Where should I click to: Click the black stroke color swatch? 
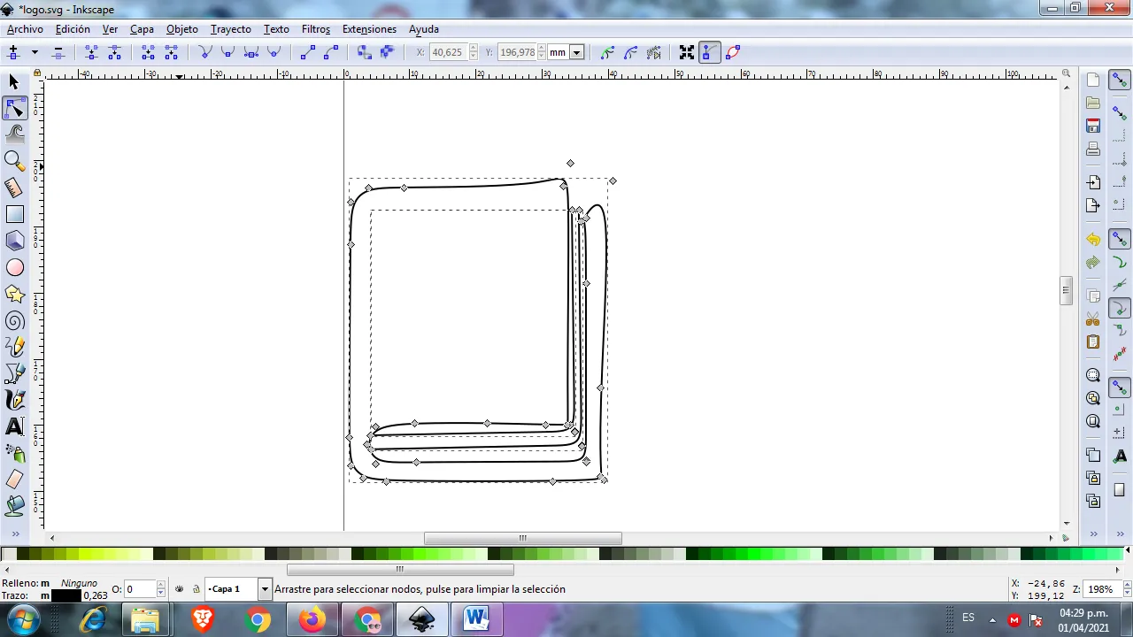(x=66, y=595)
